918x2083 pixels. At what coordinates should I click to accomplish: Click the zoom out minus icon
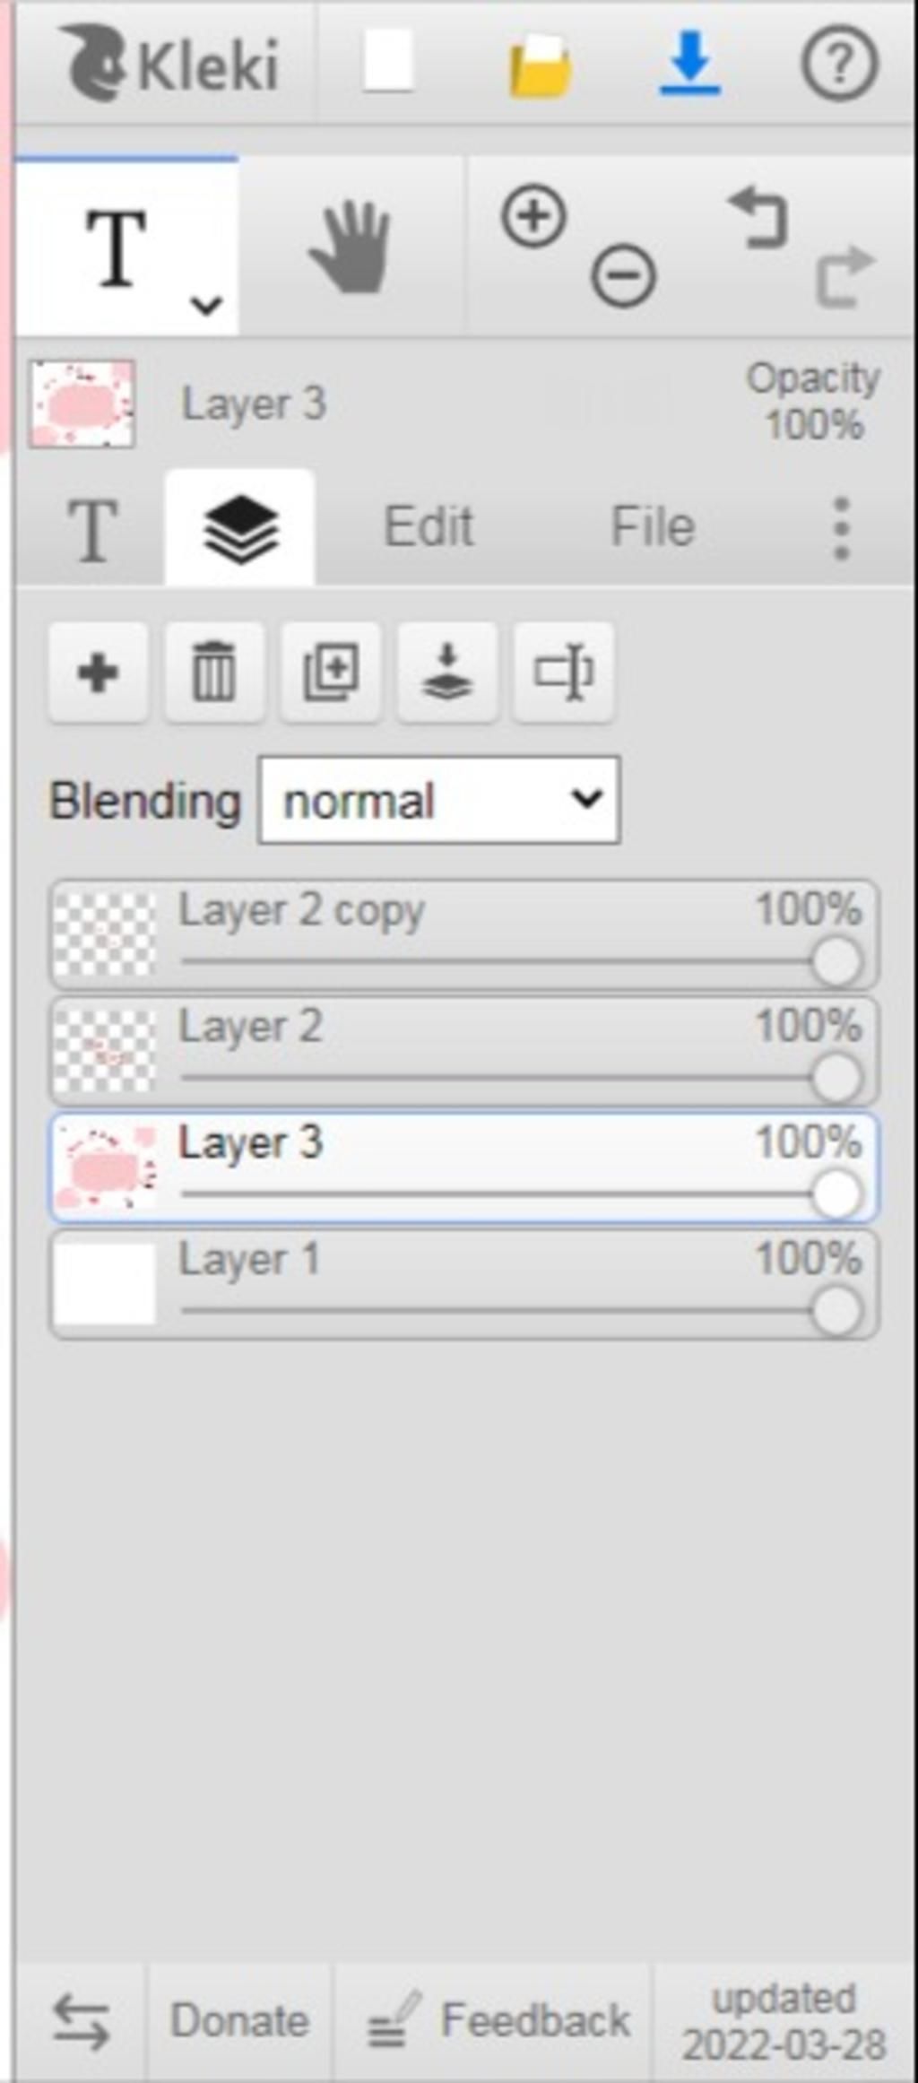[623, 275]
